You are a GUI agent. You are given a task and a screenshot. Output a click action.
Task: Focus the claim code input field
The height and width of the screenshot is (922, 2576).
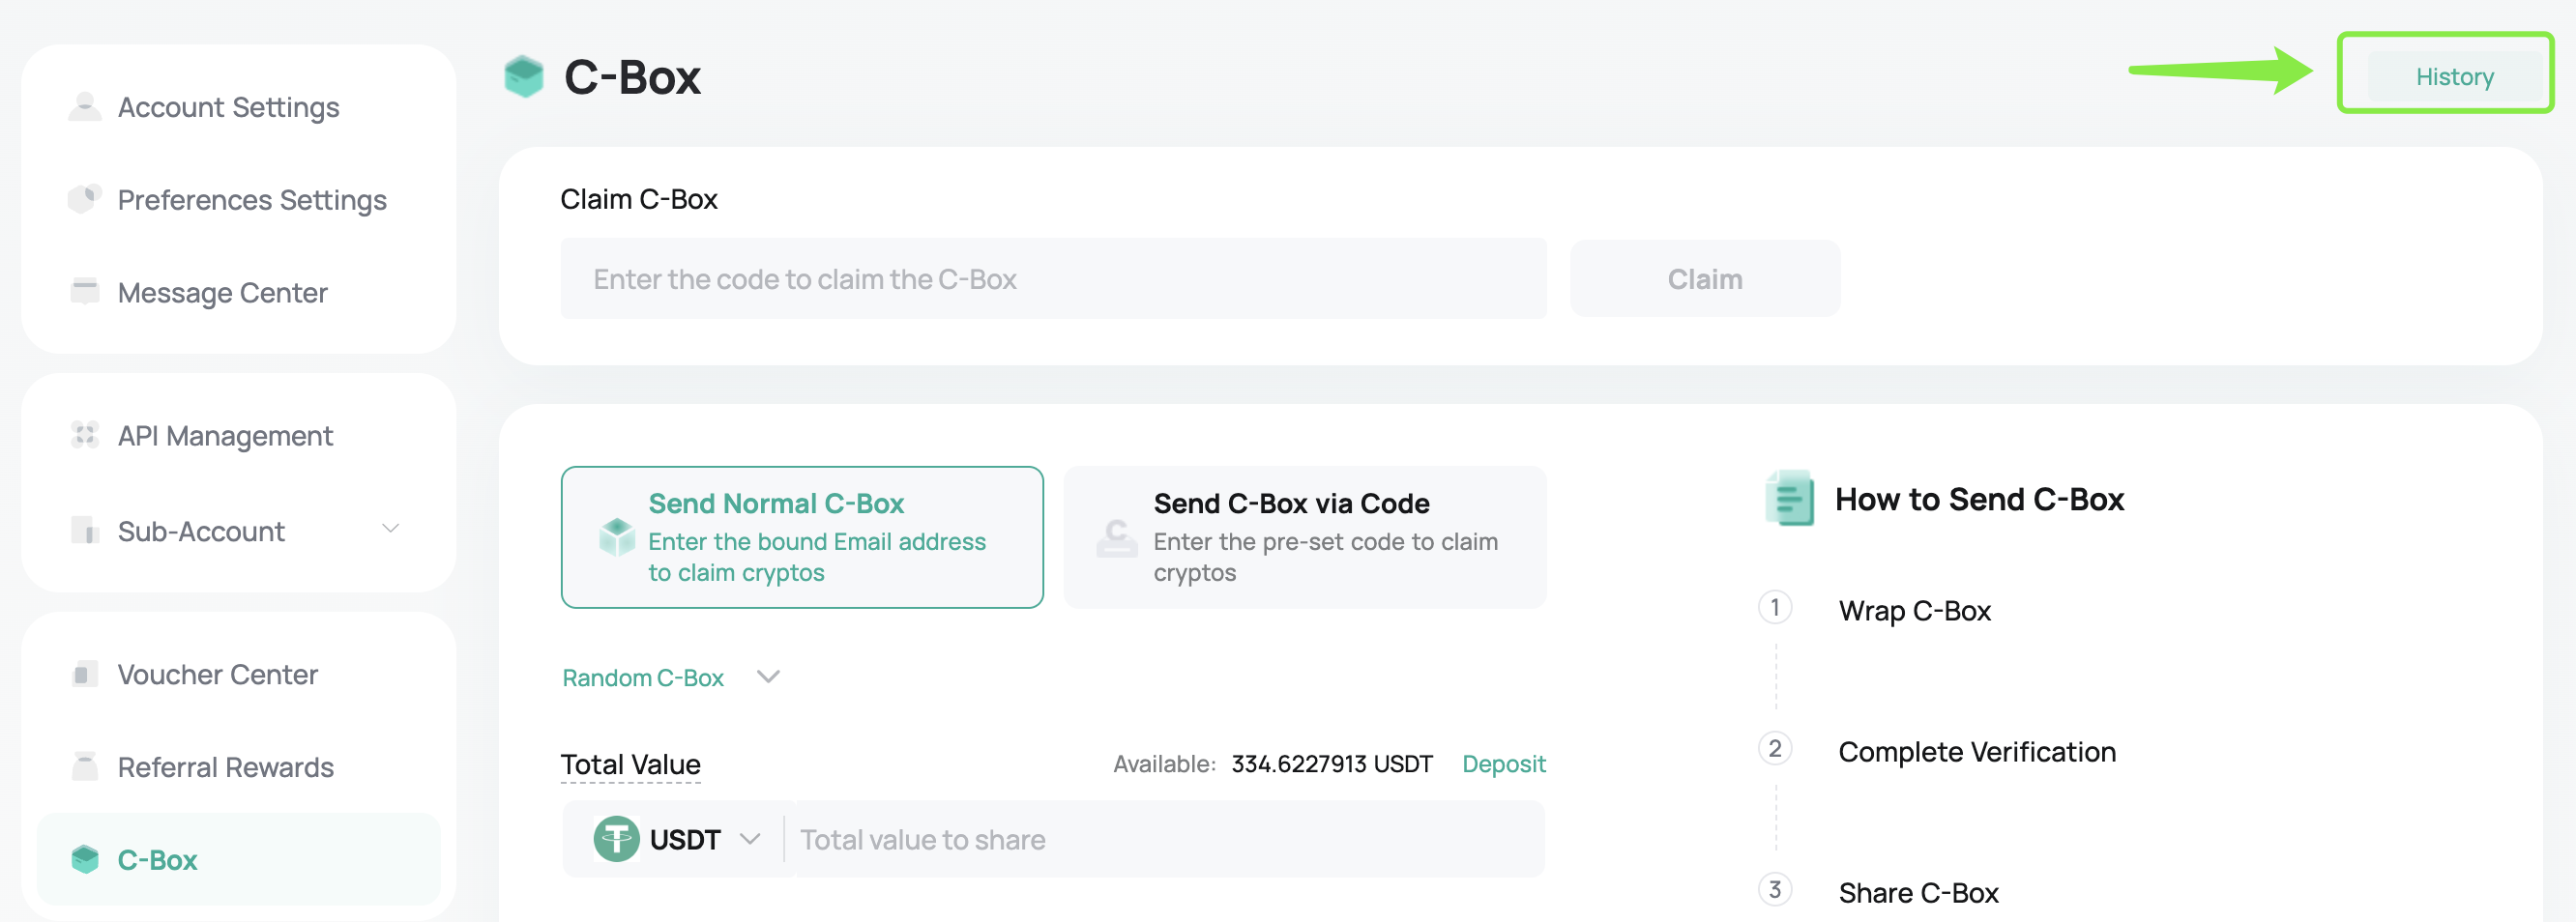pyautogui.click(x=1053, y=279)
